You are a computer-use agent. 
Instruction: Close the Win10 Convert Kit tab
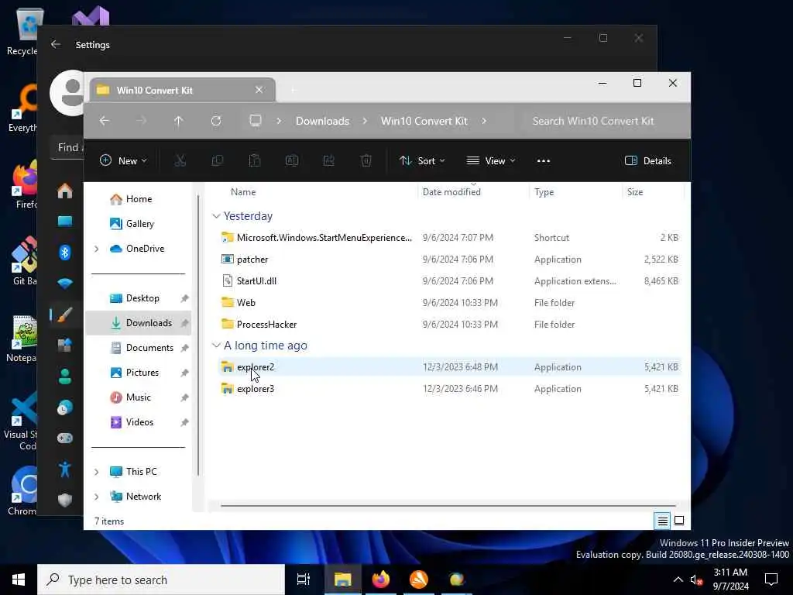(259, 90)
